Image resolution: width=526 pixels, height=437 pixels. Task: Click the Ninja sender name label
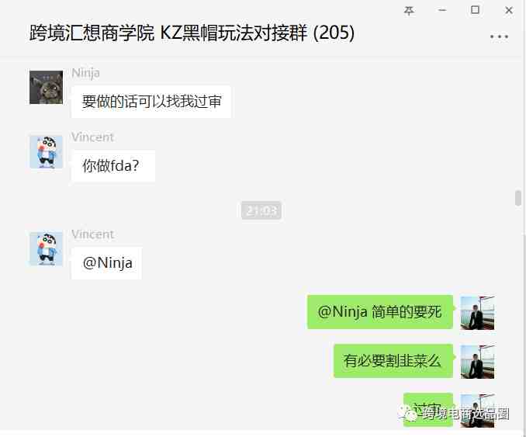coord(85,73)
